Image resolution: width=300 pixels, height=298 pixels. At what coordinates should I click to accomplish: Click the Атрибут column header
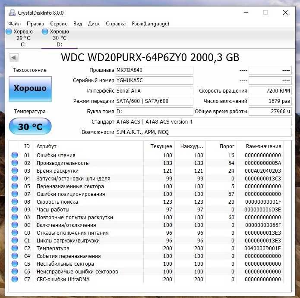[x=88, y=146]
